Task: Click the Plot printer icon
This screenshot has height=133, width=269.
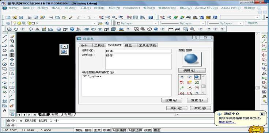Action: pyautogui.click(x=30, y=17)
